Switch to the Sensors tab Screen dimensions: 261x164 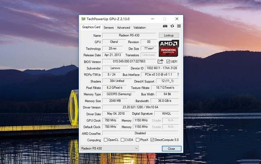pos(108,28)
